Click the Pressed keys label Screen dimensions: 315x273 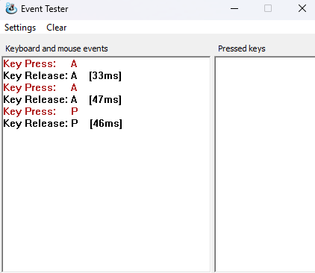click(x=242, y=48)
